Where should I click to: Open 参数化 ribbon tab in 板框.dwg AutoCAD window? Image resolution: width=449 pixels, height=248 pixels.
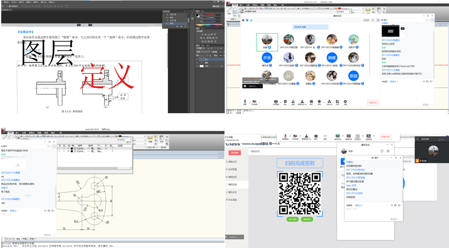(x=32, y=133)
